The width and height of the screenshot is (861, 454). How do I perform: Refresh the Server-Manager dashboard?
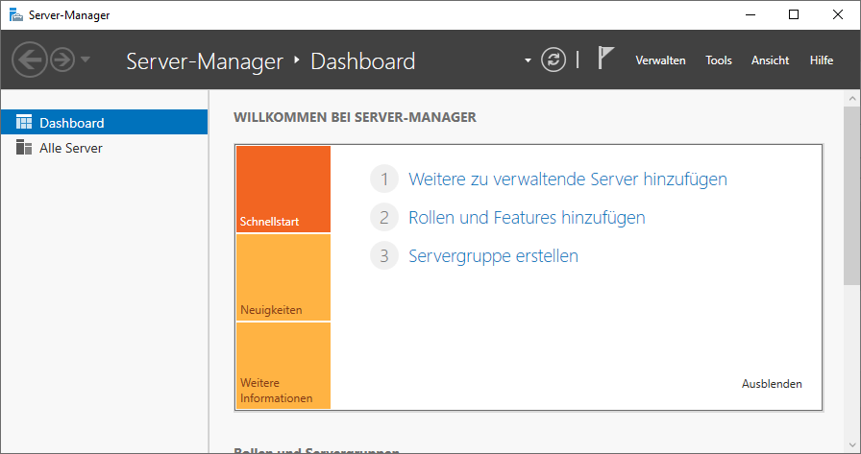click(553, 60)
